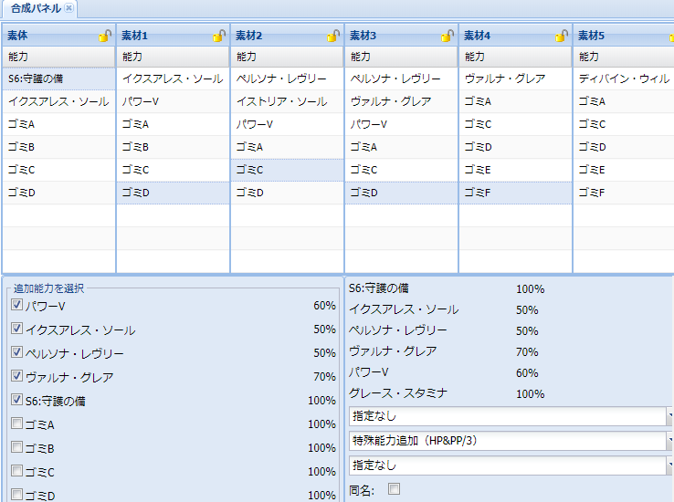
Task: Select ゴミE in 素材4 list
Action: click(x=515, y=170)
